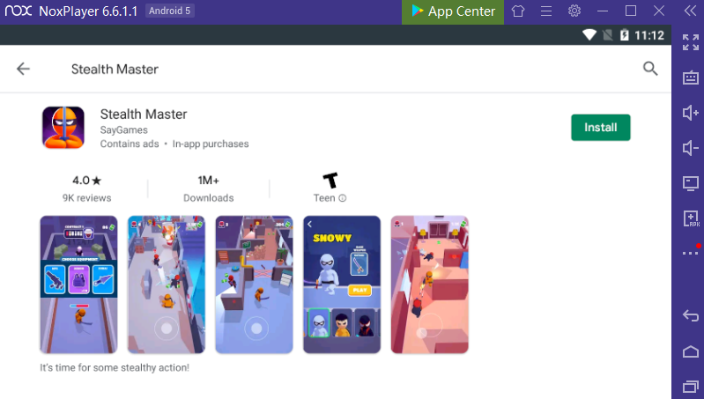Collapse the sidebar with double chevron
704x399 pixels.
pyautogui.click(x=690, y=11)
